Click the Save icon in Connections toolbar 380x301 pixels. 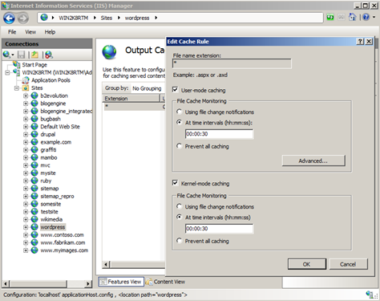pos(21,55)
